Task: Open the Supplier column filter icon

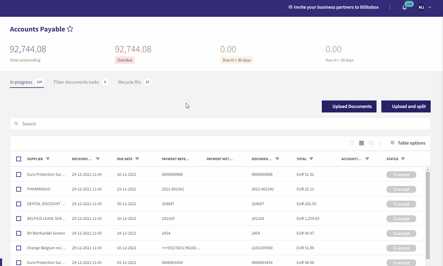Action: pyautogui.click(x=48, y=159)
